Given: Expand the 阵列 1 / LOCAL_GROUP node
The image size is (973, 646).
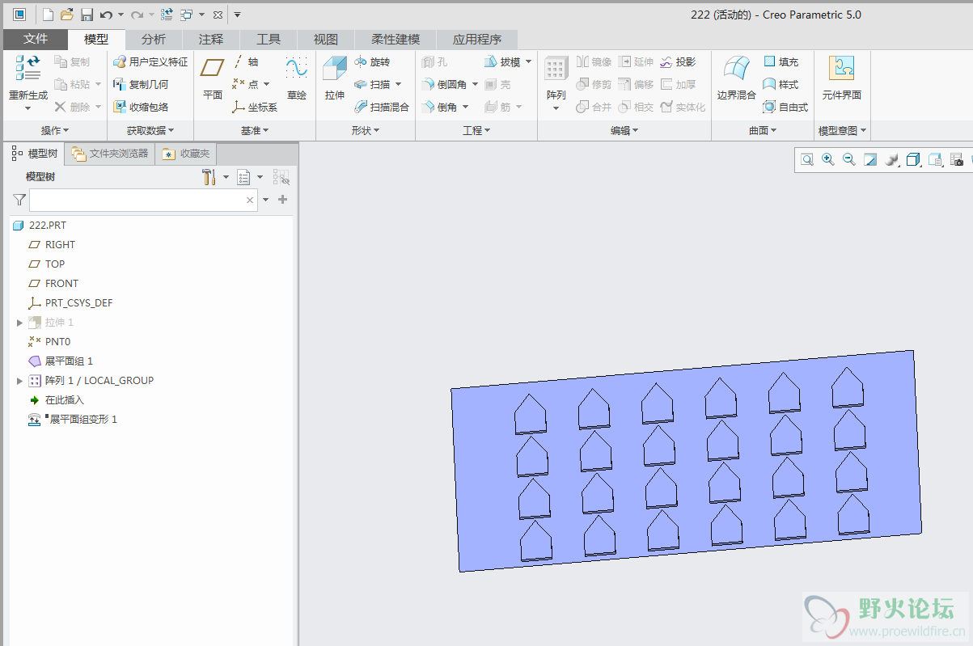Looking at the screenshot, I should [19, 381].
